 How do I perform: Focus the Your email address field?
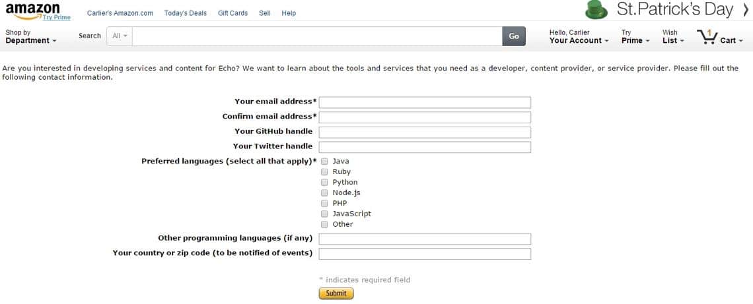pyautogui.click(x=425, y=103)
